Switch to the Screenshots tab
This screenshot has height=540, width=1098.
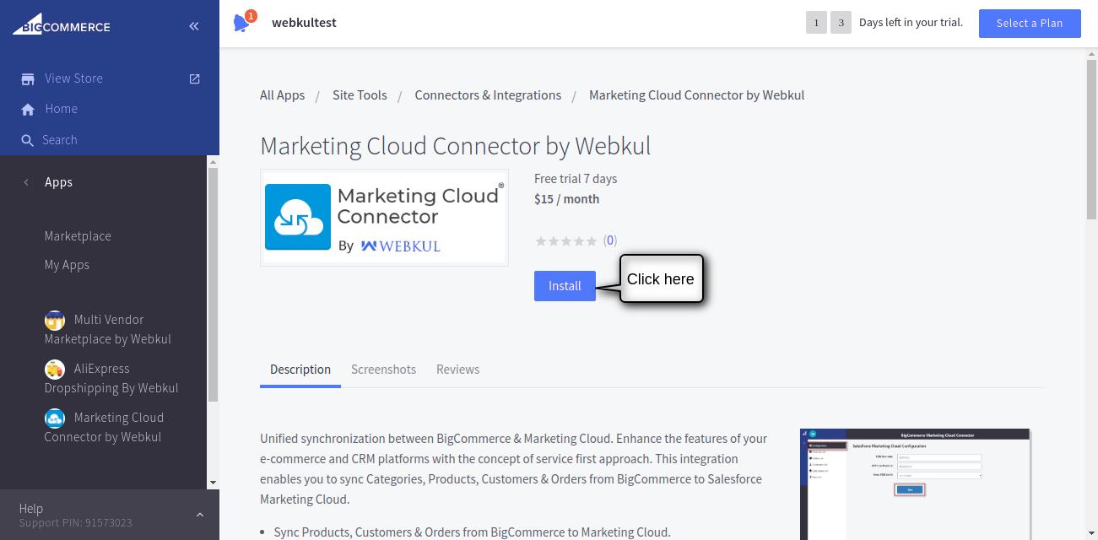(383, 370)
